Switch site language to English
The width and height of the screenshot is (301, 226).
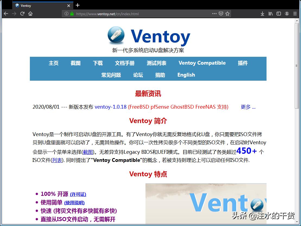pos(186,75)
